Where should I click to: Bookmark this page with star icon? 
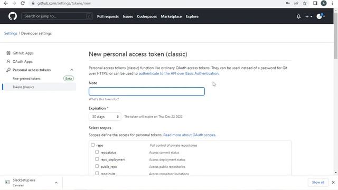305,3
